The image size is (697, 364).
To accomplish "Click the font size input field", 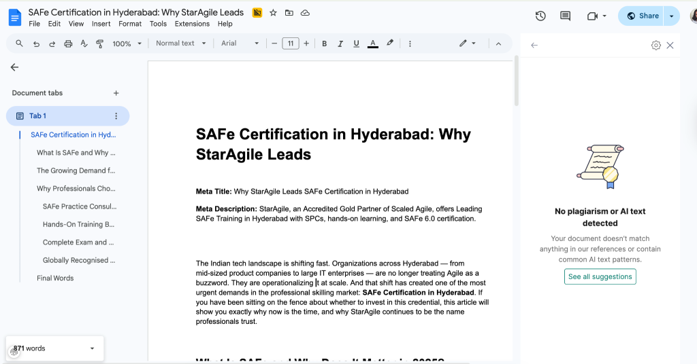I will pyautogui.click(x=290, y=43).
